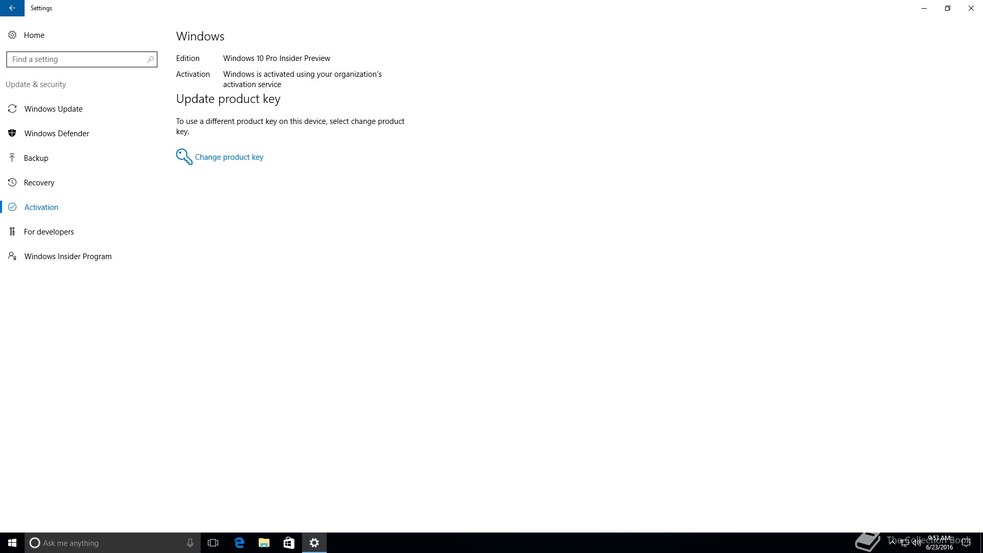Open Home settings page
This screenshot has width=983, height=553.
[x=34, y=35]
